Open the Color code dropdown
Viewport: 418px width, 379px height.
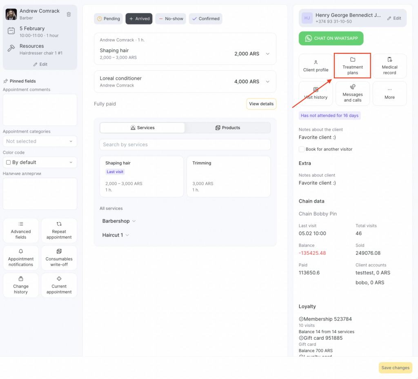tap(40, 163)
